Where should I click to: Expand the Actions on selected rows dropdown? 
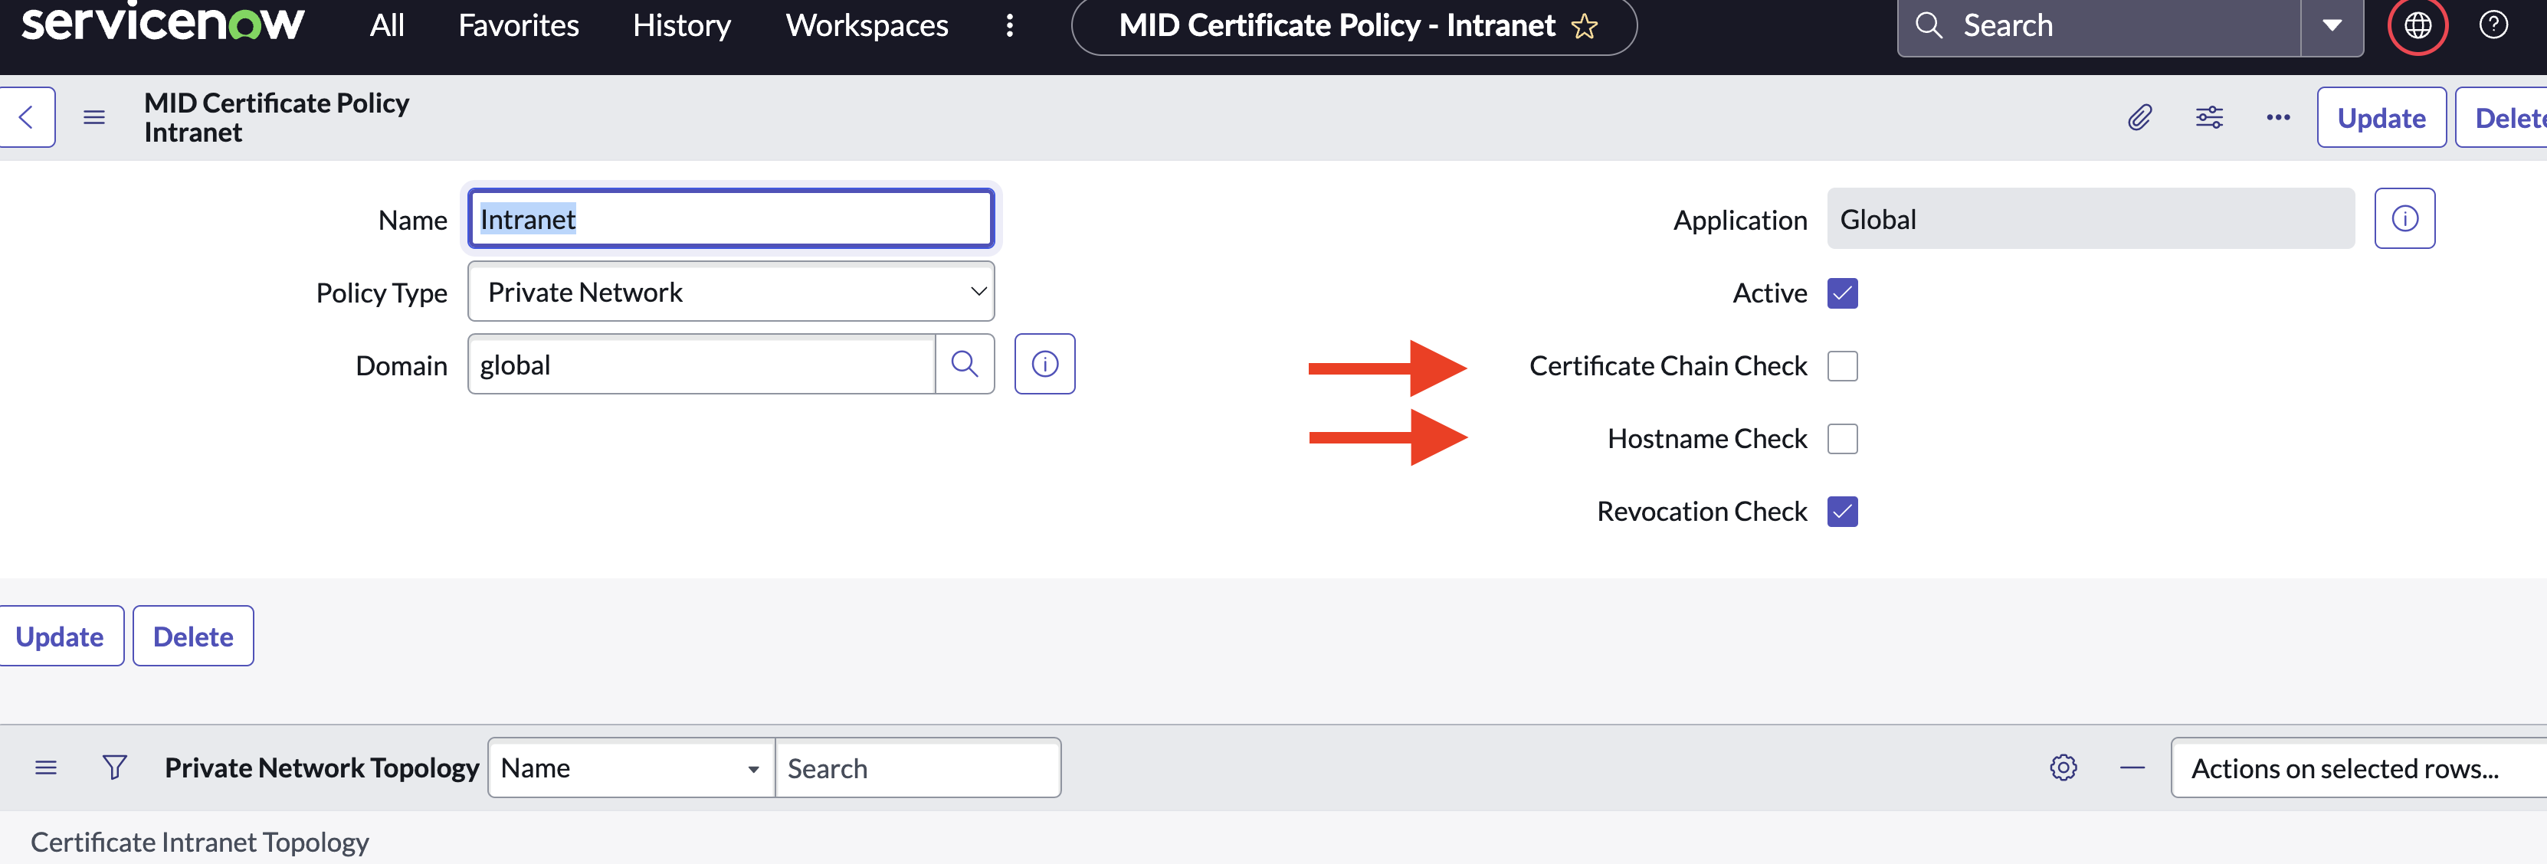point(2353,768)
